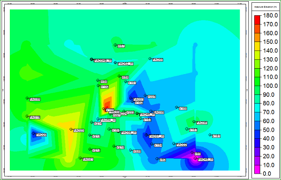Viewport: 281px width, 180px height.
Task: Click the V222 label
Action: pyautogui.click(x=130, y=112)
